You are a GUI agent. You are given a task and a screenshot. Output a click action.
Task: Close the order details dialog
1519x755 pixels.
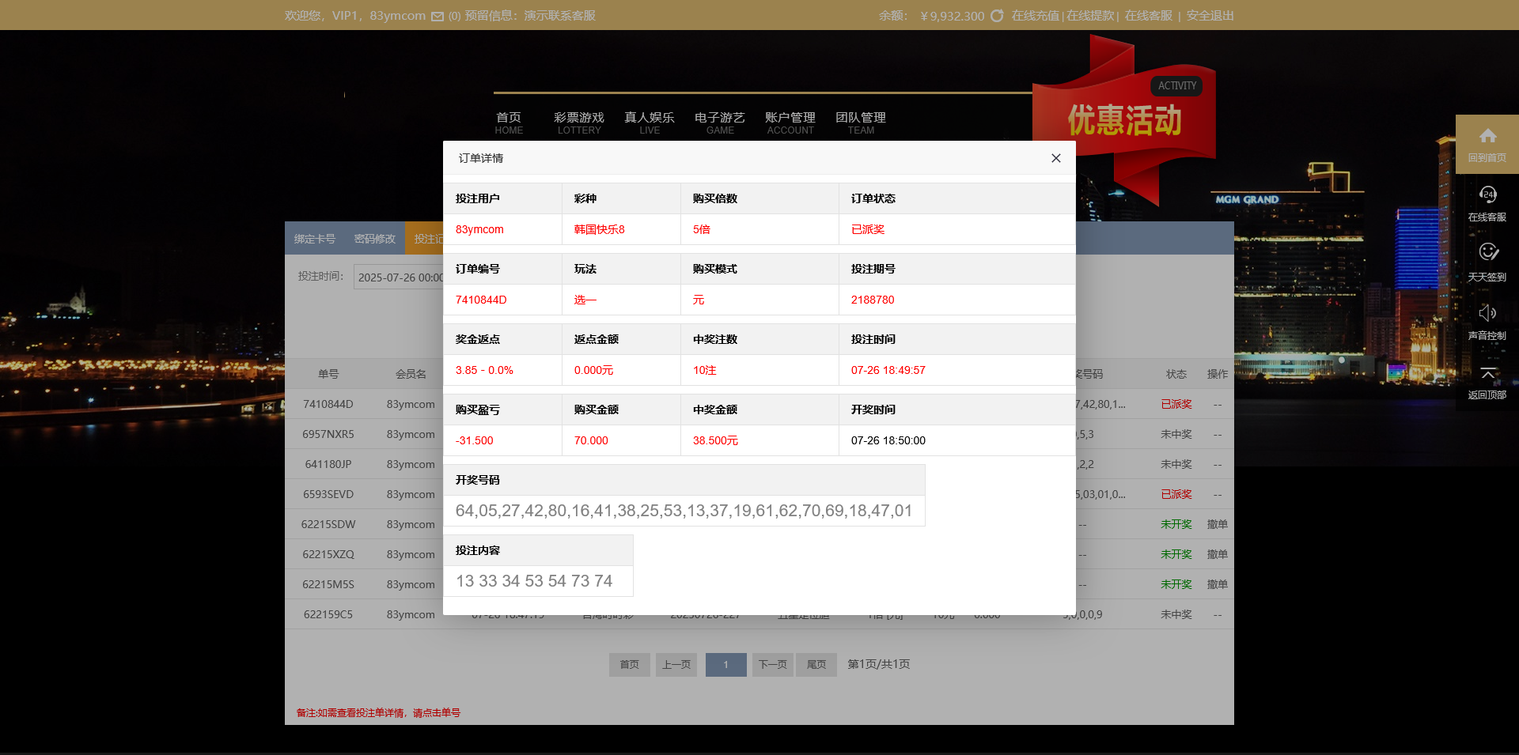pos(1055,158)
